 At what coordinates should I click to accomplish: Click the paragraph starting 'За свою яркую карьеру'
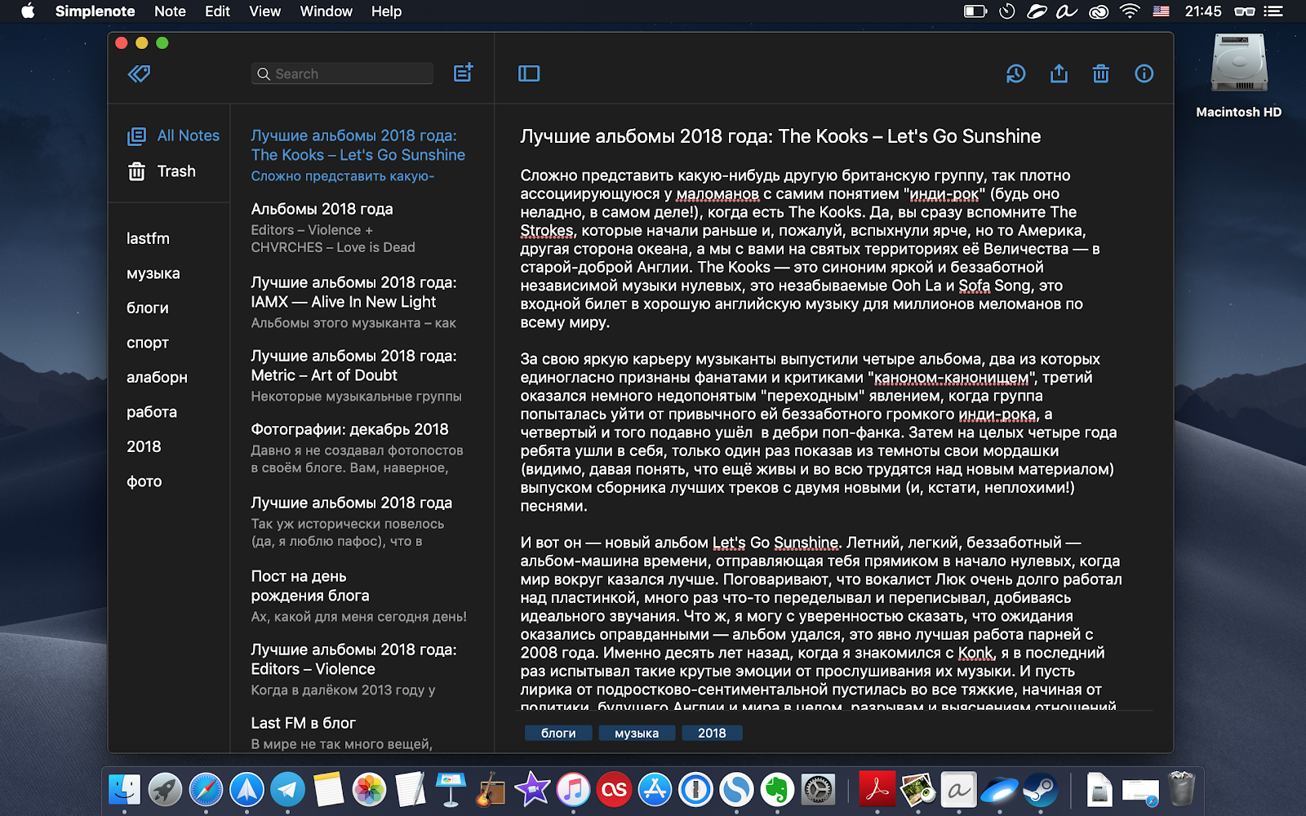pyautogui.click(x=819, y=432)
